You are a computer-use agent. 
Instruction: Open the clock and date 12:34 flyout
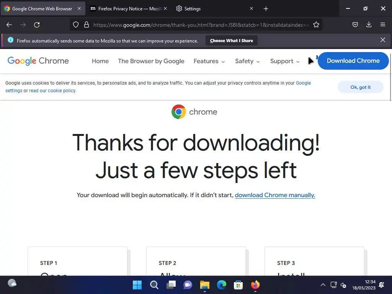364,285
